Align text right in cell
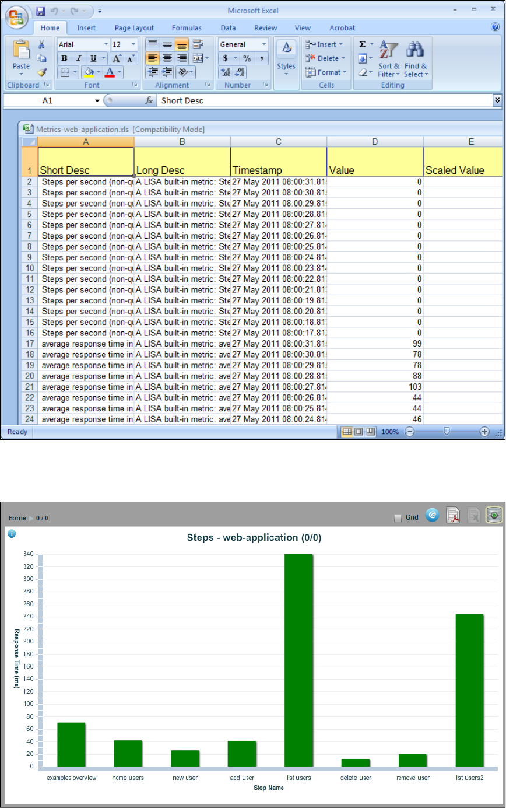The height and width of the screenshot is (808, 506). click(x=182, y=58)
